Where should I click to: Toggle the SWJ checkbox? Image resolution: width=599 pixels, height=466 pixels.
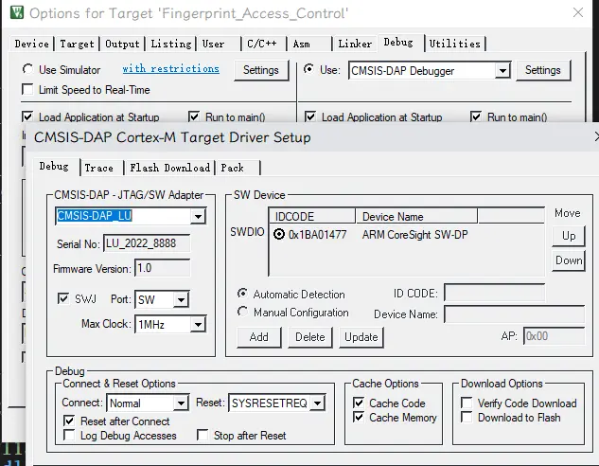click(x=62, y=299)
